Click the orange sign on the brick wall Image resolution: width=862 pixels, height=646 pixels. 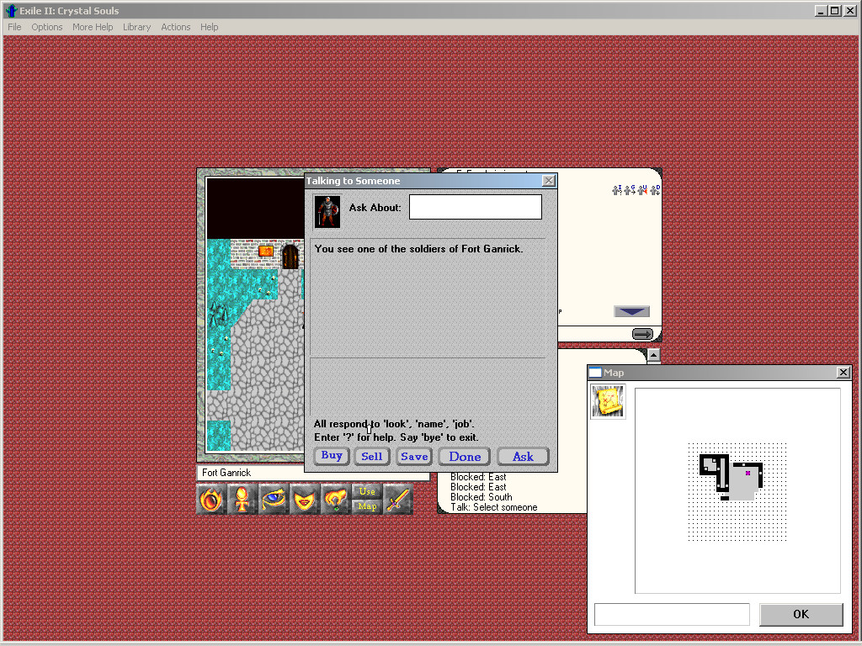266,251
